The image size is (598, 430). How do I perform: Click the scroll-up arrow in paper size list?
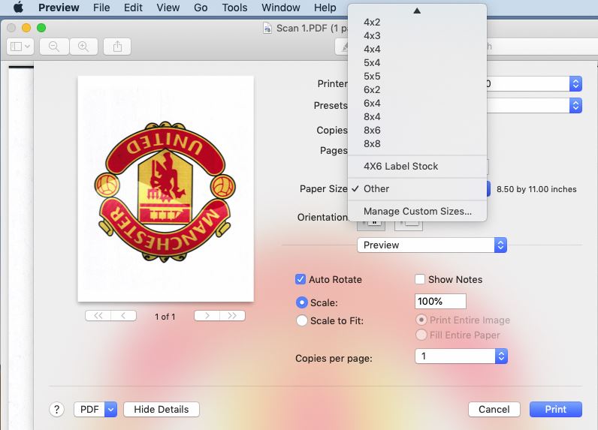(417, 11)
